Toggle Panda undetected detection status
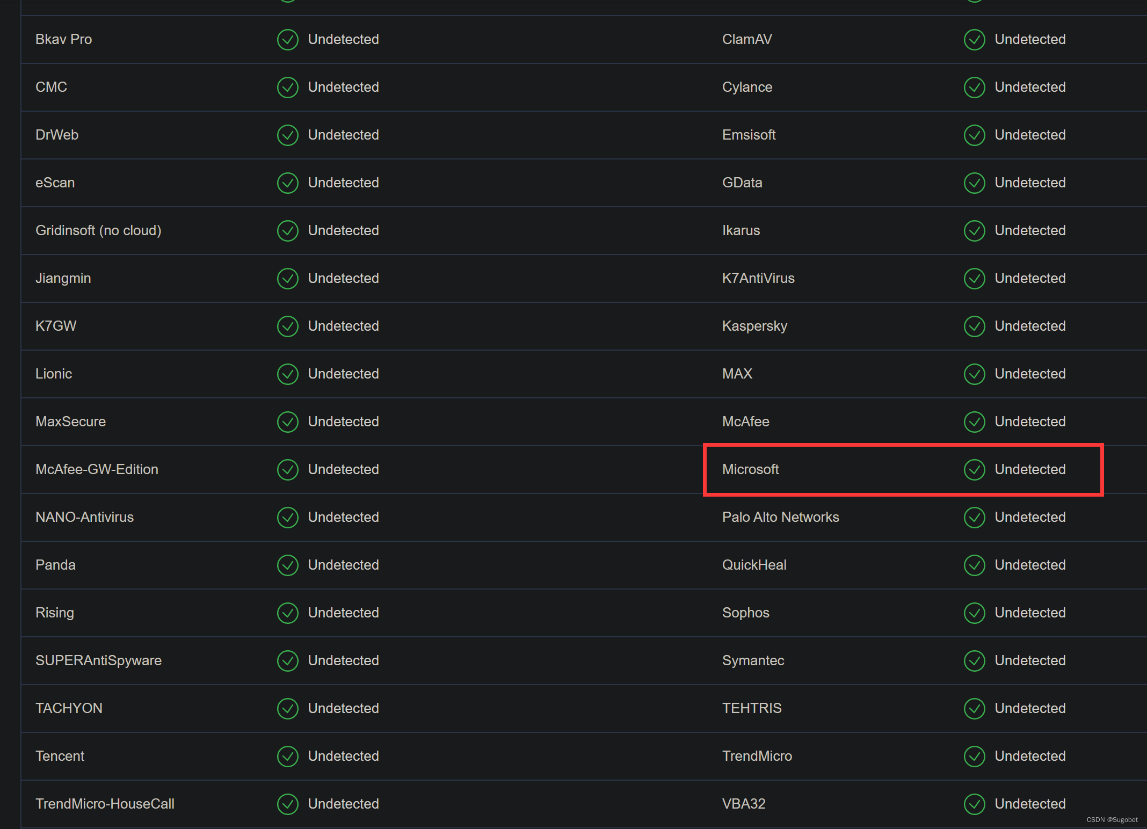 (x=287, y=564)
